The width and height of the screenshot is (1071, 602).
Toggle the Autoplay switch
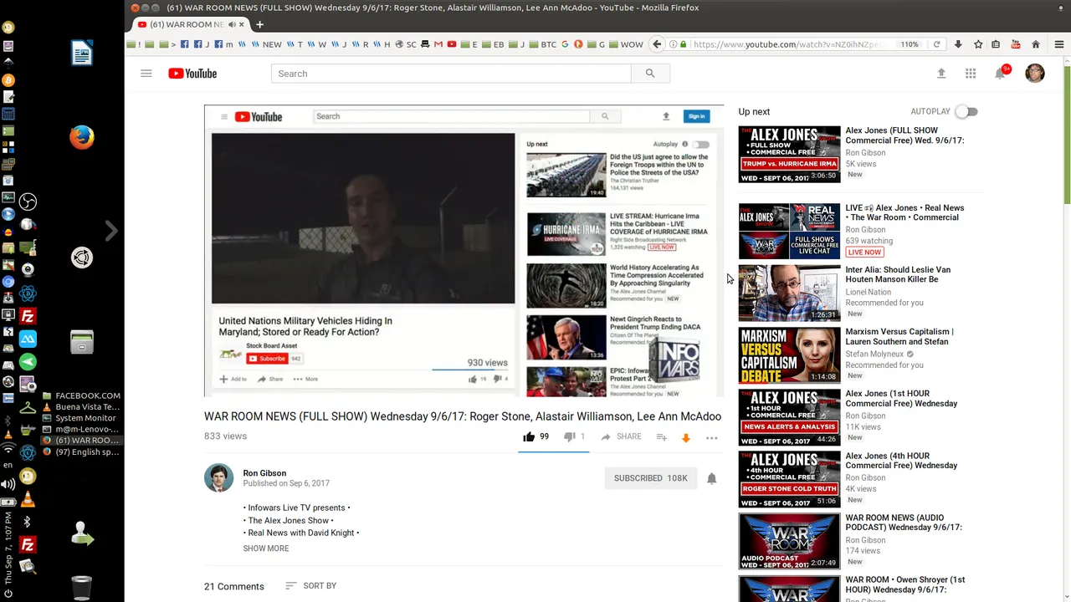966,111
